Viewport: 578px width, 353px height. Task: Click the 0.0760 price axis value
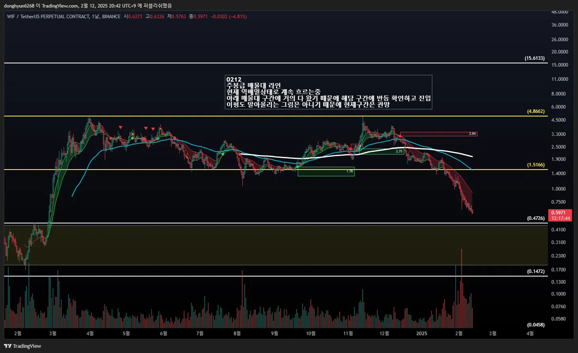click(558, 307)
